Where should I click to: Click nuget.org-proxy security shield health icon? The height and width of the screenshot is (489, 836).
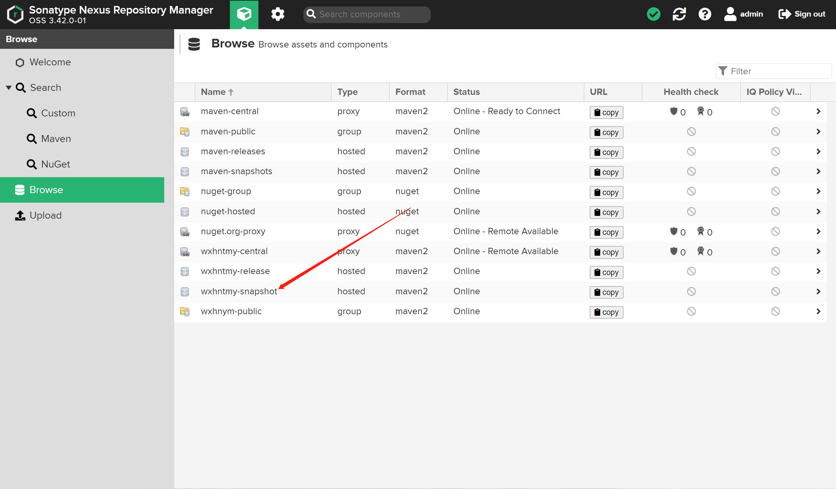(x=673, y=231)
